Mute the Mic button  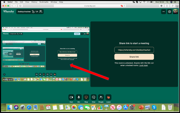(x=79, y=97)
